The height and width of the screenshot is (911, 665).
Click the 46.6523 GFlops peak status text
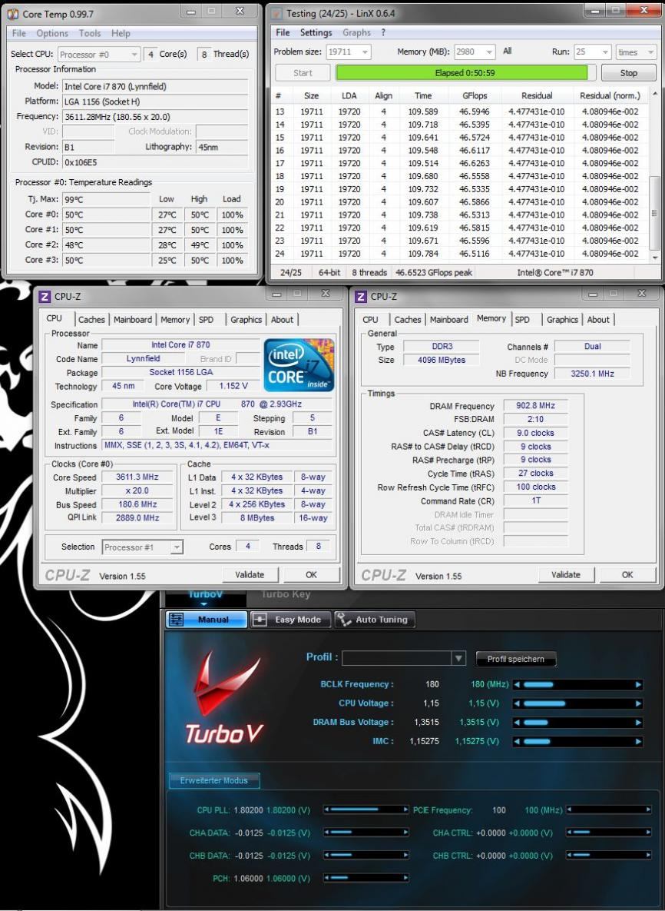433,272
